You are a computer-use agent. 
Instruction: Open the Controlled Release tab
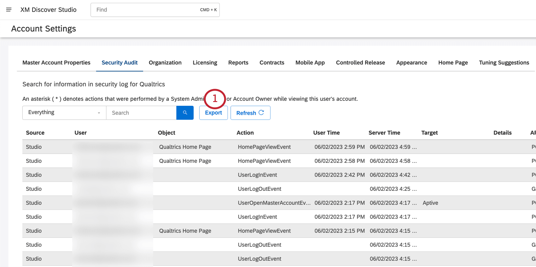pos(360,63)
